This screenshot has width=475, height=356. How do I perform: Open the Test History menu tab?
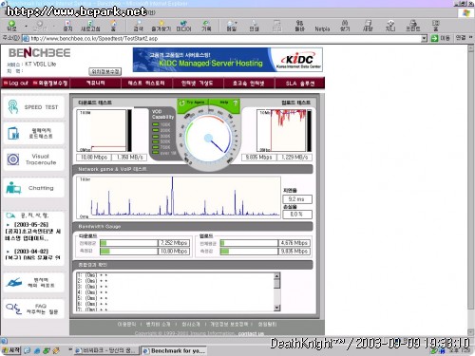pyautogui.click(x=146, y=83)
